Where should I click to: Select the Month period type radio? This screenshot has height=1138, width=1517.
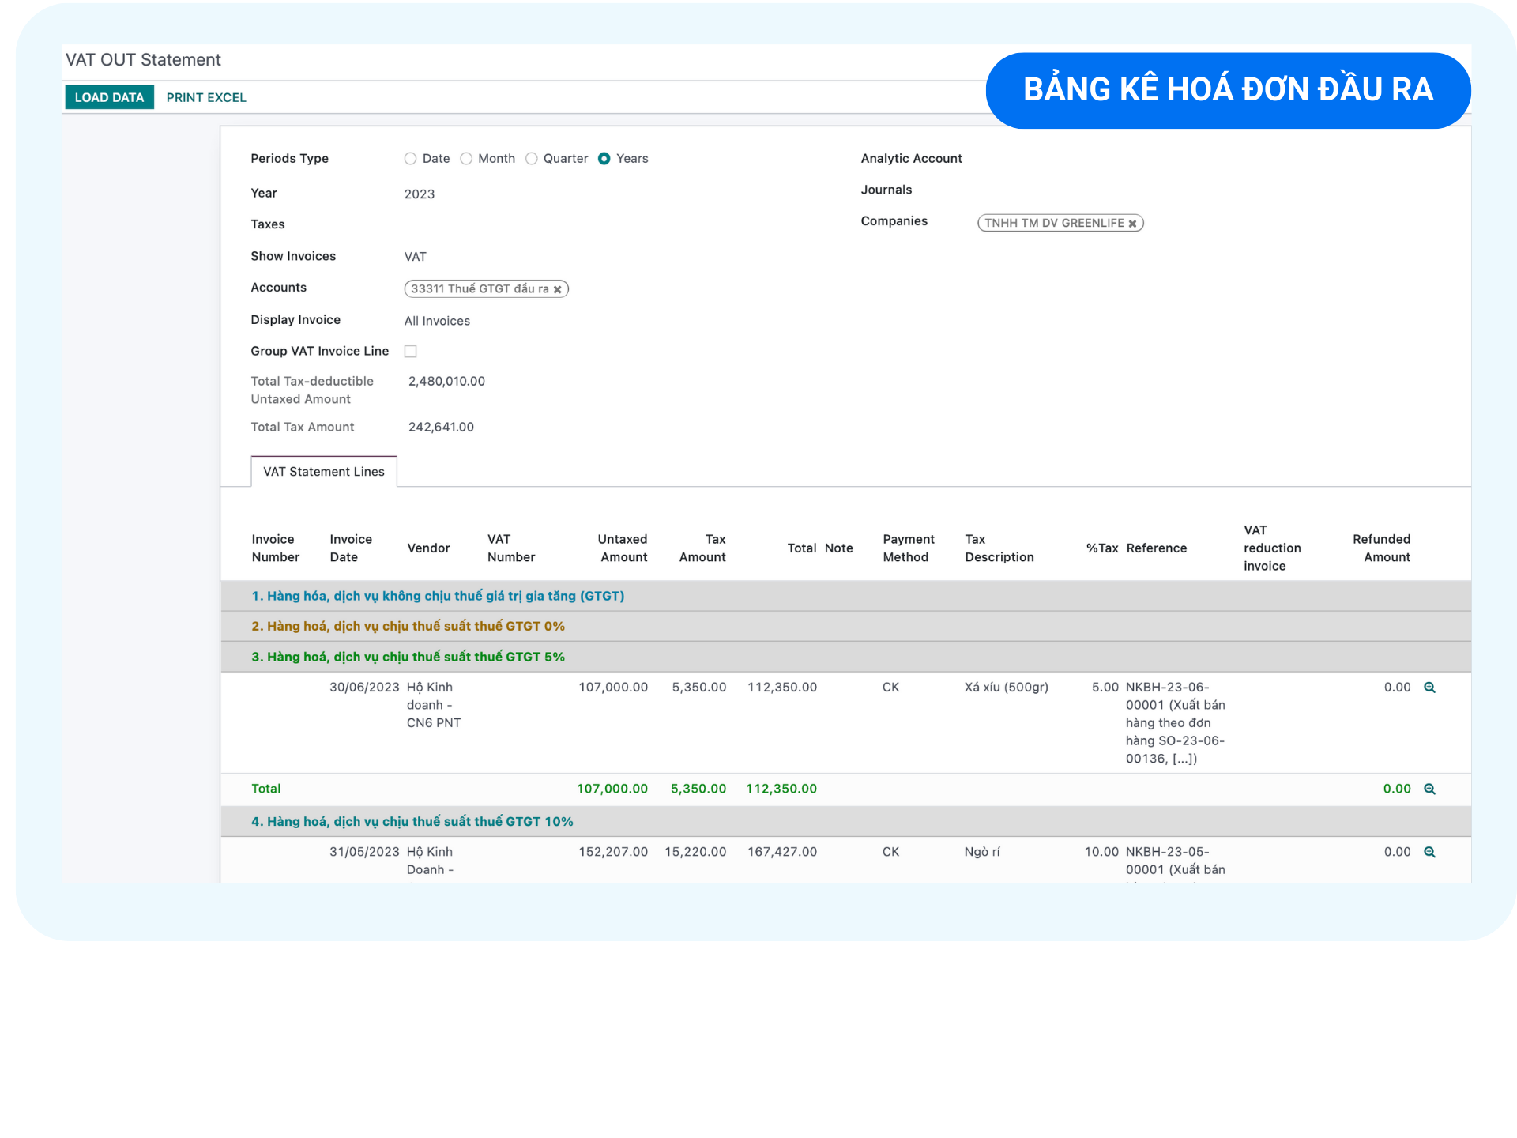(x=466, y=159)
